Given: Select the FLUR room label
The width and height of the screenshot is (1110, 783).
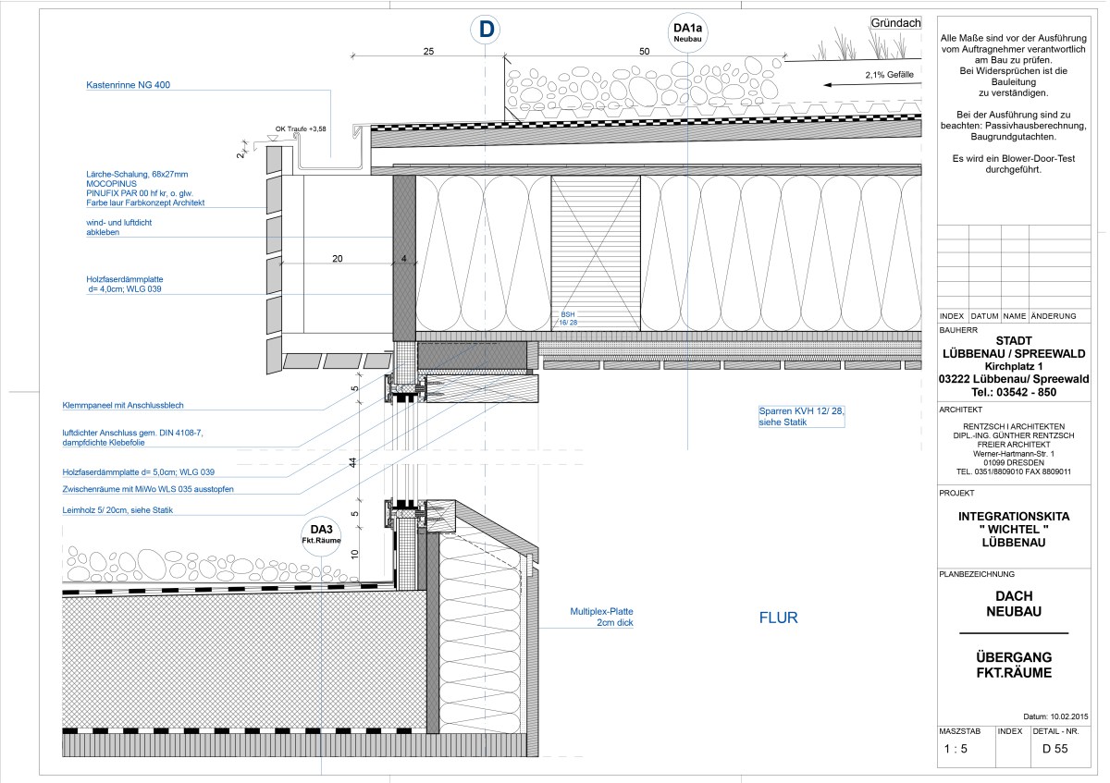Looking at the screenshot, I should click(778, 618).
